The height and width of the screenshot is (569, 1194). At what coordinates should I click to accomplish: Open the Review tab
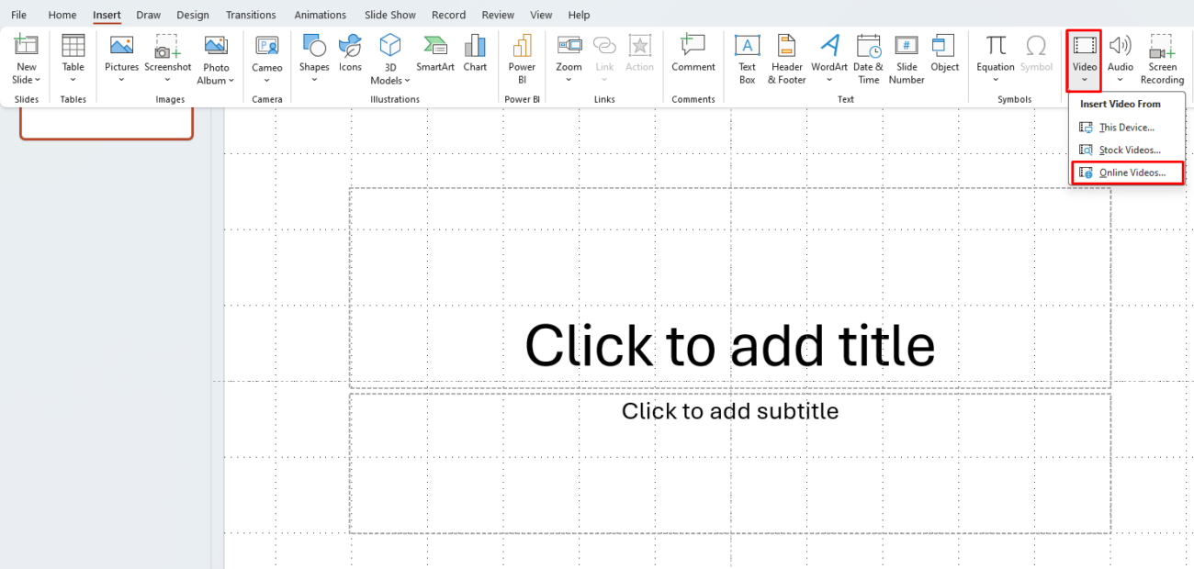498,15
